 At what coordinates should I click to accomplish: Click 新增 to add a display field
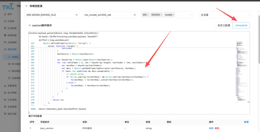point(246,122)
